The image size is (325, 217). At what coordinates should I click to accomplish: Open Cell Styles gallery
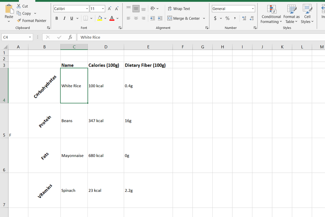[x=307, y=14]
